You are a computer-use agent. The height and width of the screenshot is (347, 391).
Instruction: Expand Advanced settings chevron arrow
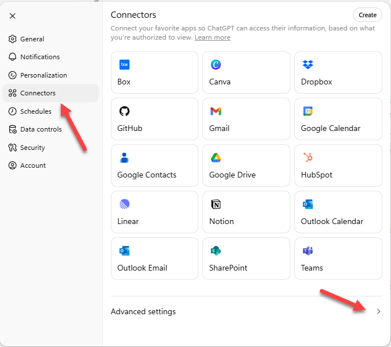click(378, 311)
